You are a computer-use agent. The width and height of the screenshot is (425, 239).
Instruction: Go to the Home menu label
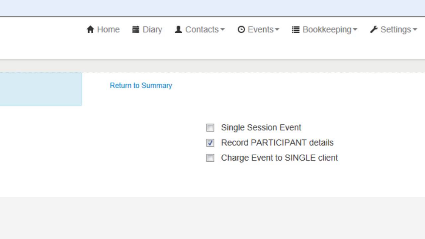[108, 30]
